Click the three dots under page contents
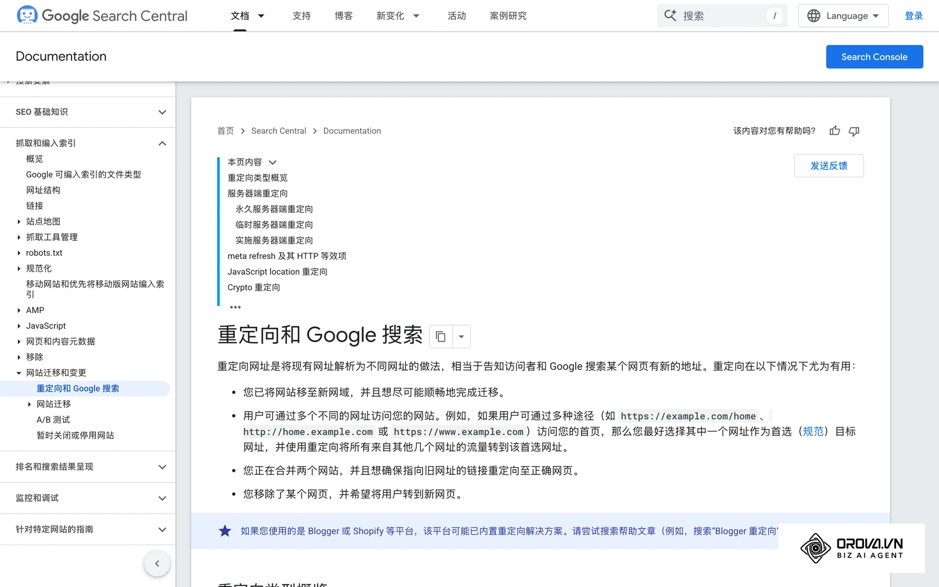The image size is (939, 587). [235, 307]
